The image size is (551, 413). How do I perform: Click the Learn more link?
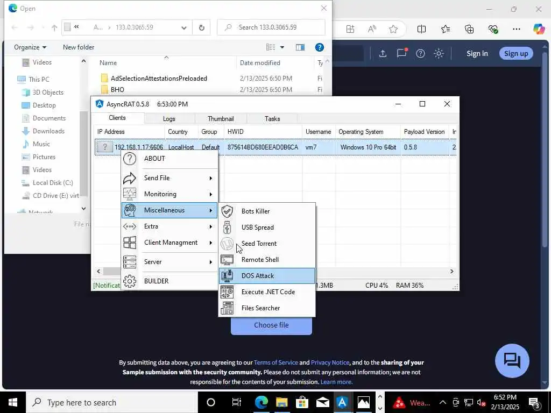[336, 382]
